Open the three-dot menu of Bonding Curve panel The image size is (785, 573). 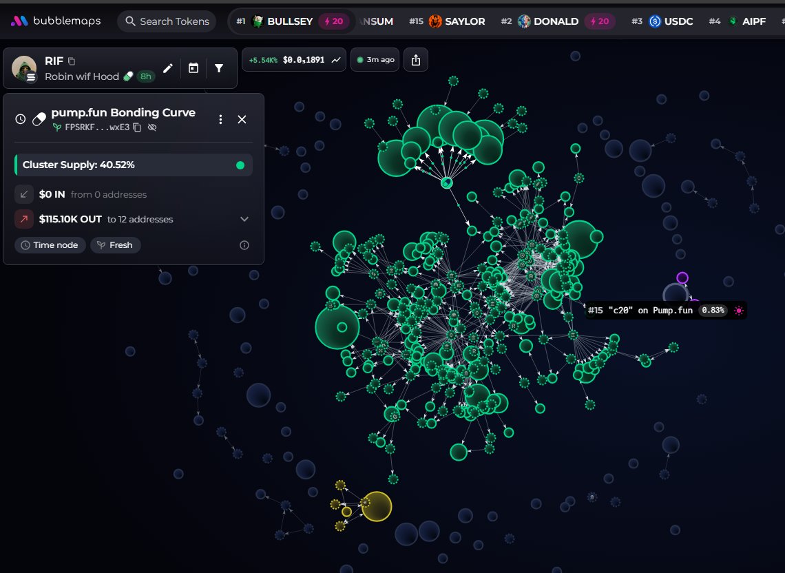coord(220,119)
